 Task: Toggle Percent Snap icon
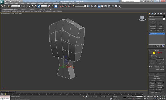pos(66,6)
